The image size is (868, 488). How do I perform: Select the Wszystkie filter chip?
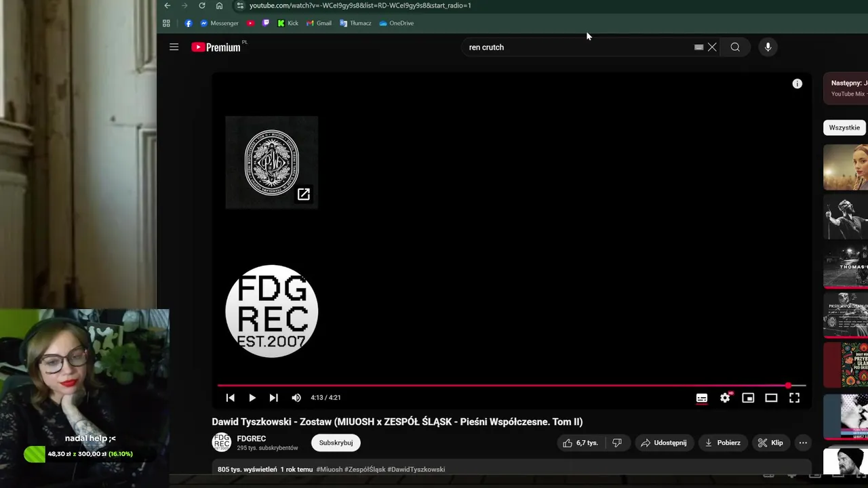click(x=844, y=127)
